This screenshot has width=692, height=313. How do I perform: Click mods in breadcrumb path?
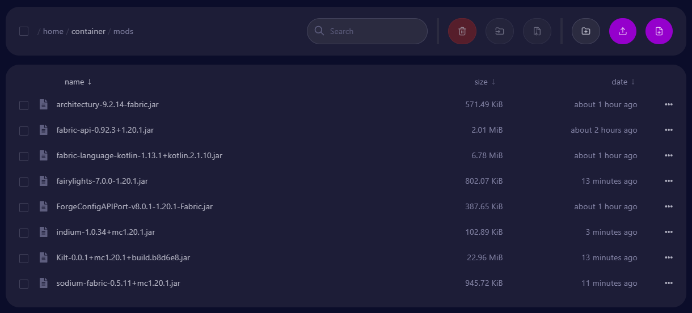[x=123, y=31]
